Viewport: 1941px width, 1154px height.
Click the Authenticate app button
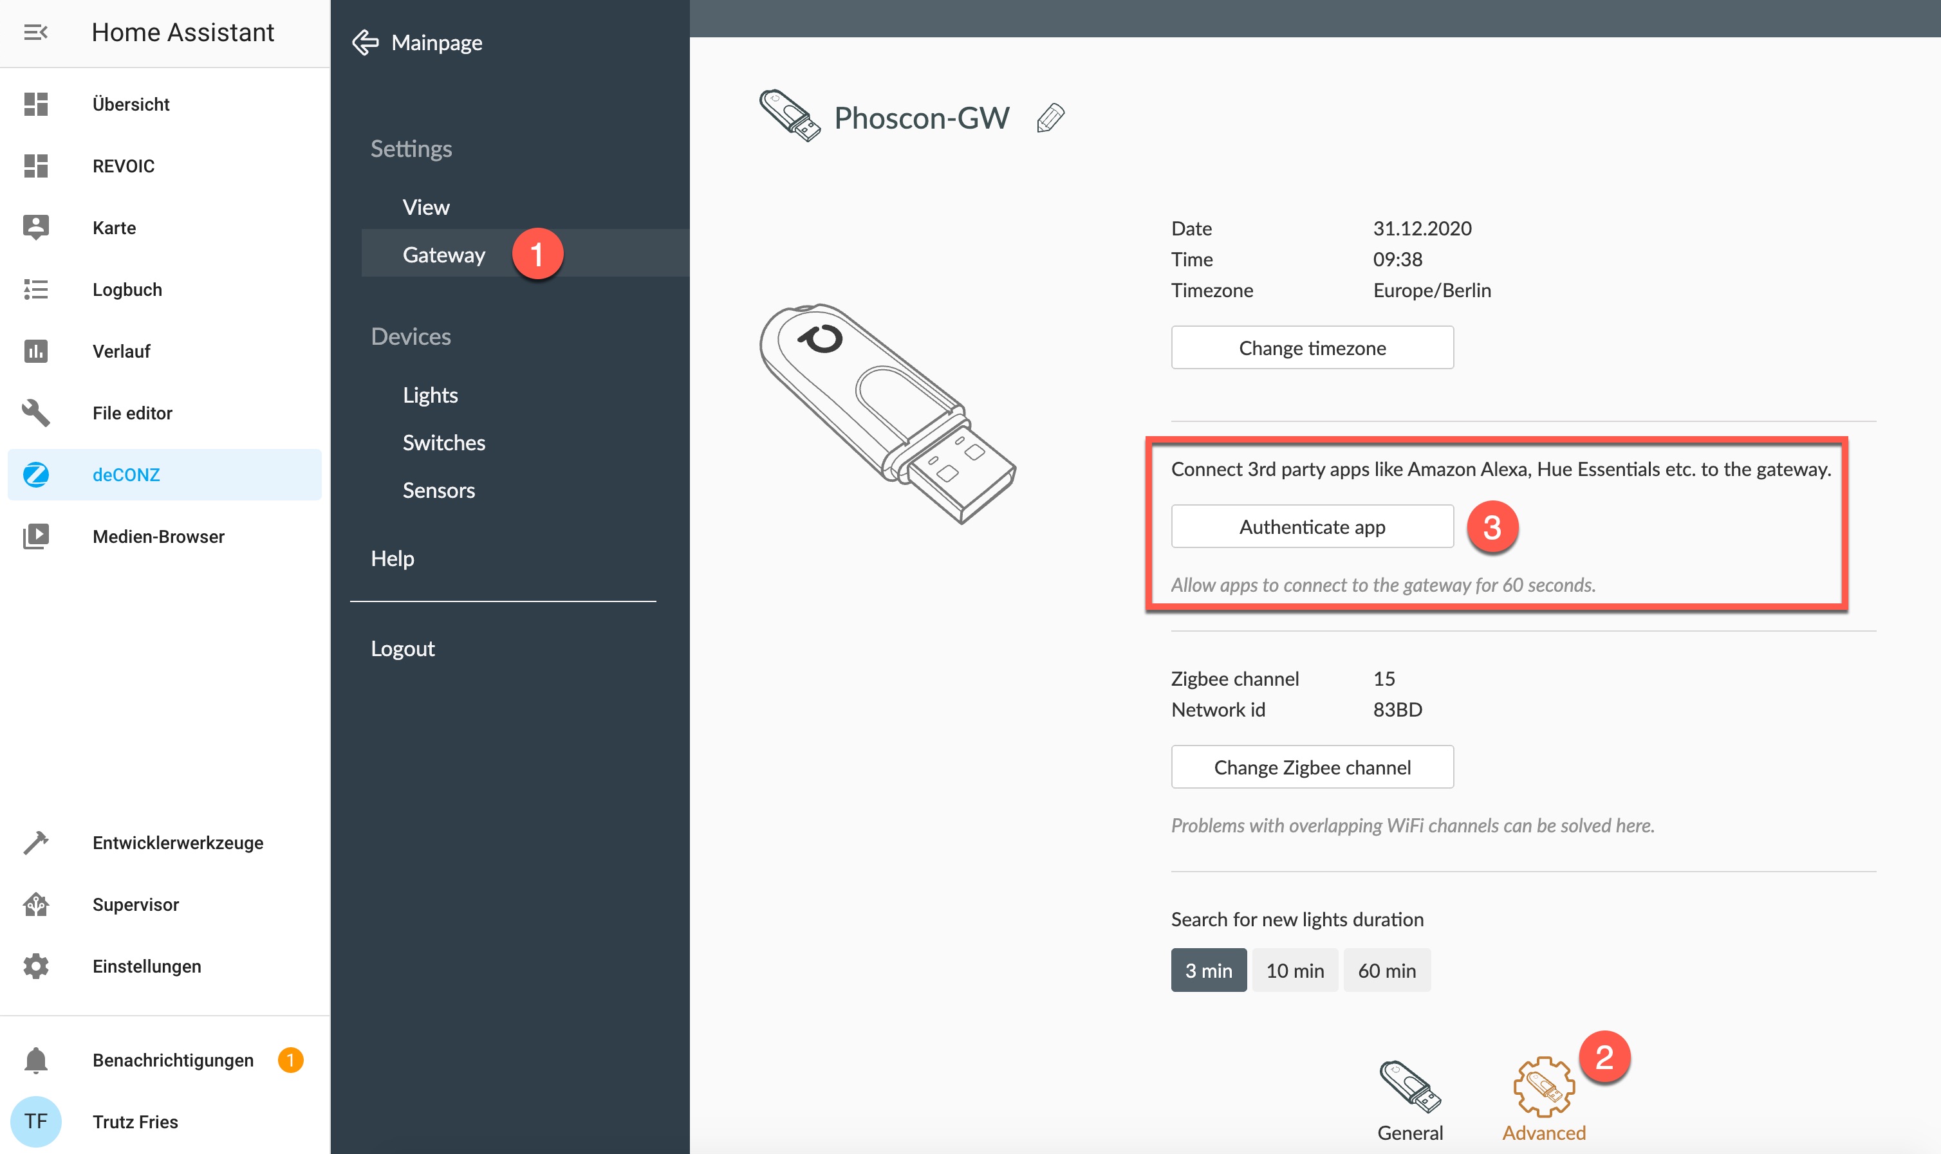[1311, 526]
